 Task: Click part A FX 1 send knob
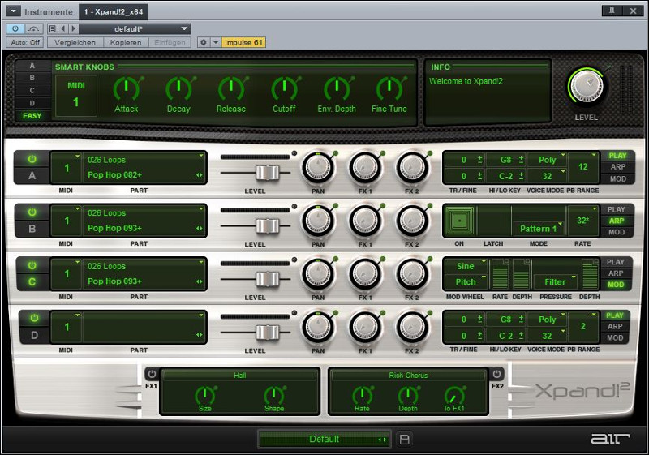pyautogui.click(x=365, y=168)
